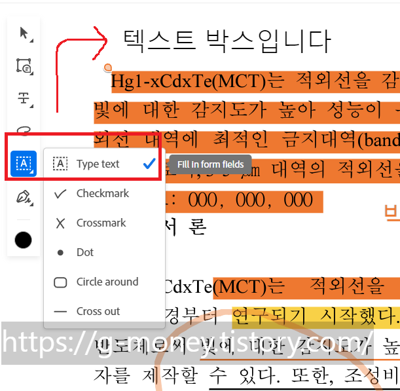Image resolution: width=400 pixels, height=391 pixels.
Task: Choose Cross out from the flyout menu
Action: pos(105,311)
